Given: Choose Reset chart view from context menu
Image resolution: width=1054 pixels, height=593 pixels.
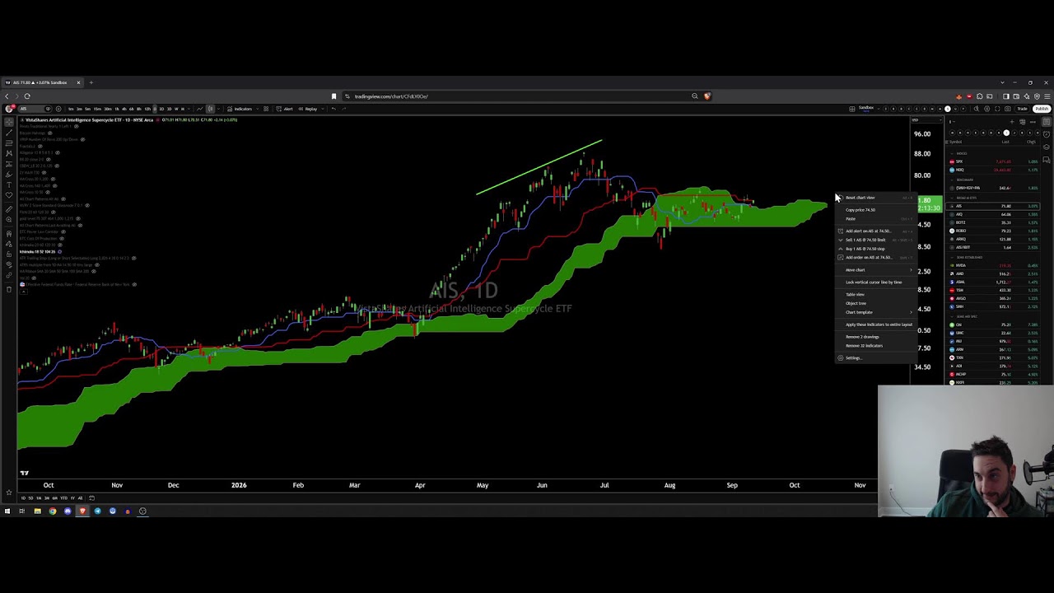Looking at the screenshot, I should [876, 198].
